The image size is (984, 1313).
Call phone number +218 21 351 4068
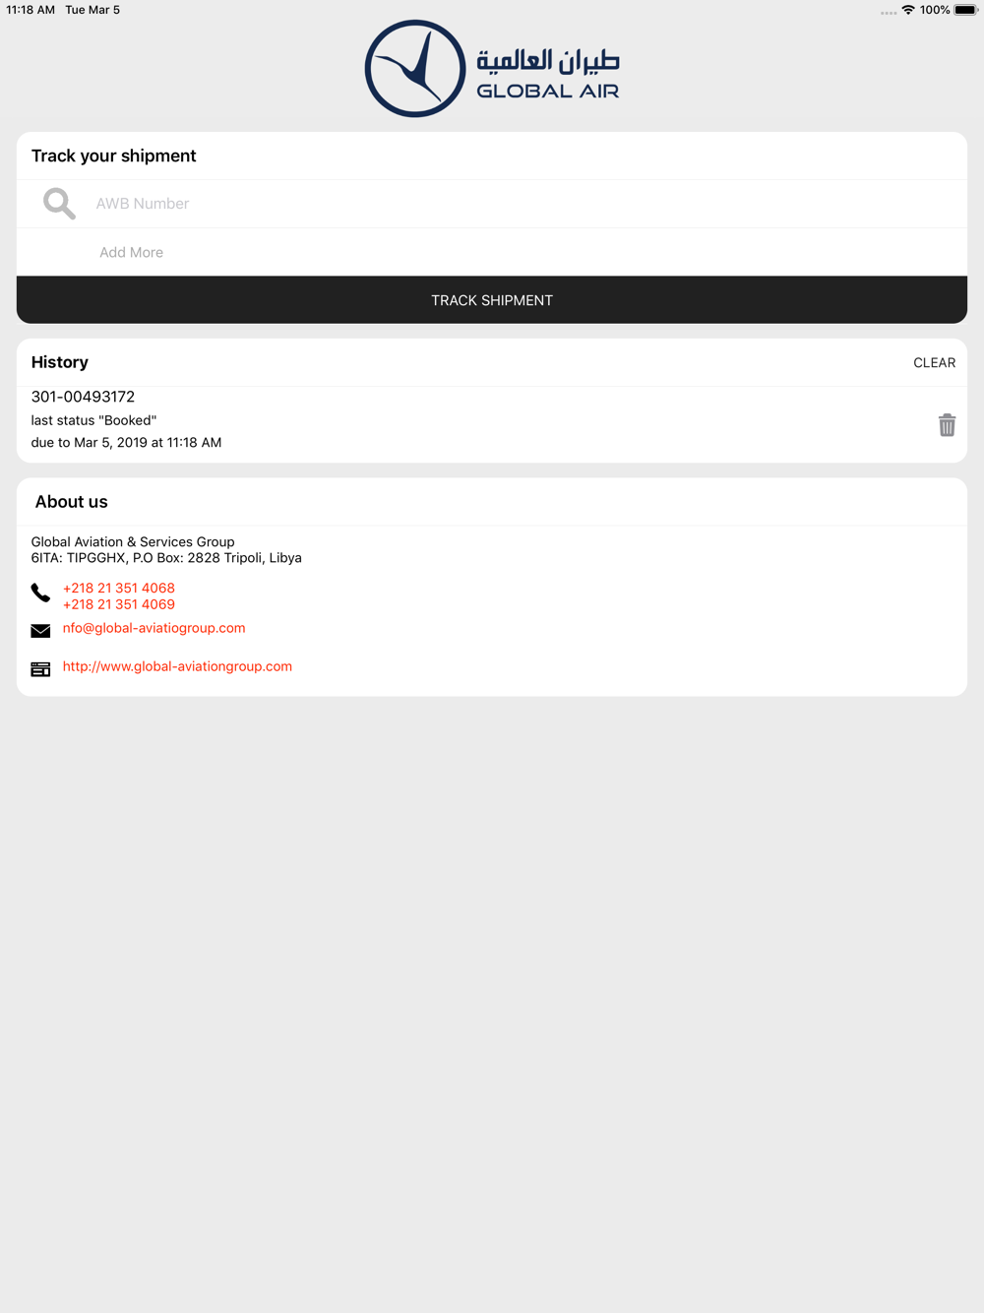tap(119, 589)
